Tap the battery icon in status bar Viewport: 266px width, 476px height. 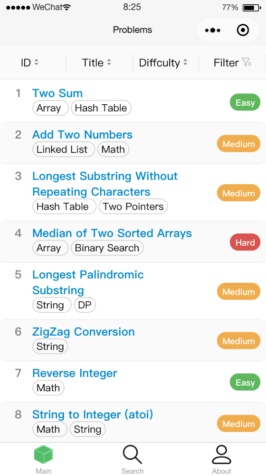click(x=251, y=8)
